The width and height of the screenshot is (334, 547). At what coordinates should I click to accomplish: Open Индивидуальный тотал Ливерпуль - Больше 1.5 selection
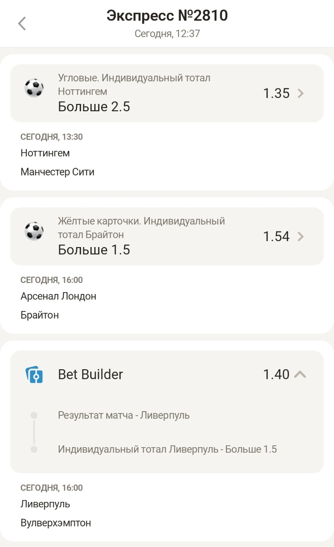point(167,449)
